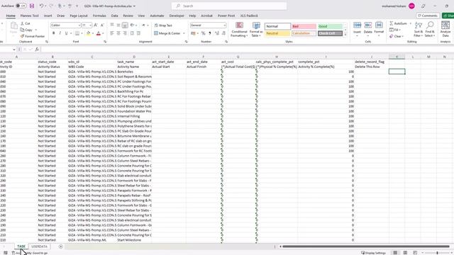
Task: Click Analyze Data
Action: tap(445, 29)
